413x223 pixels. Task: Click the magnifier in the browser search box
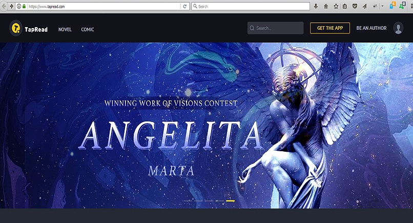(x=195, y=6)
